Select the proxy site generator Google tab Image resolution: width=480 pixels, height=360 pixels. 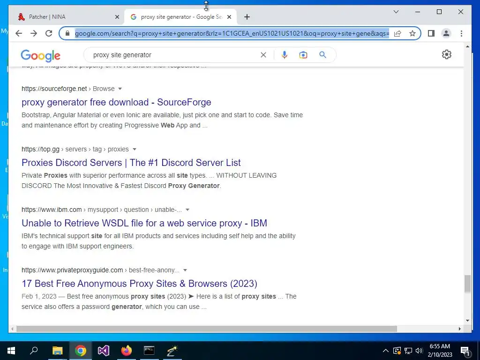coord(180,17)
